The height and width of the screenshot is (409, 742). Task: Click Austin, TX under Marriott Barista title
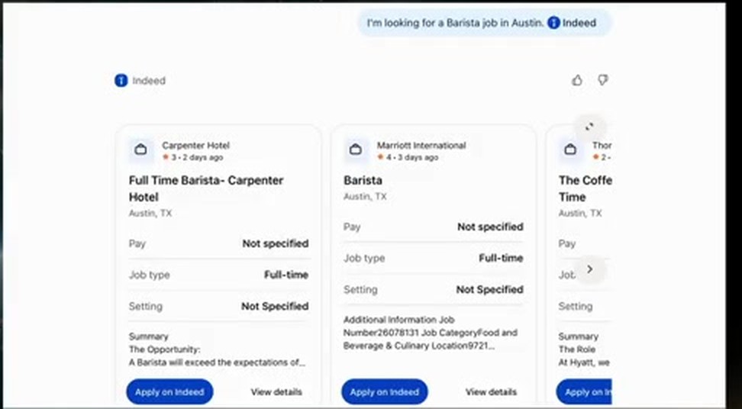tap(365, 196)
